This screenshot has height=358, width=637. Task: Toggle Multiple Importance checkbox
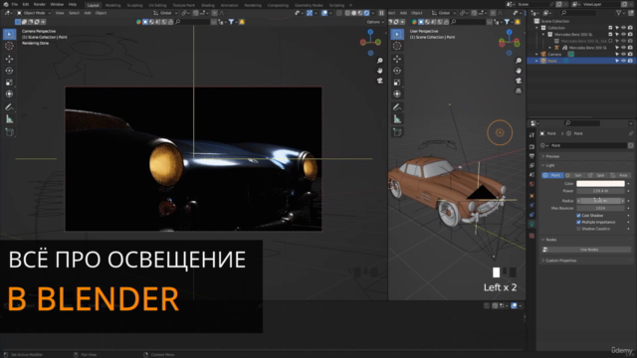578,222
